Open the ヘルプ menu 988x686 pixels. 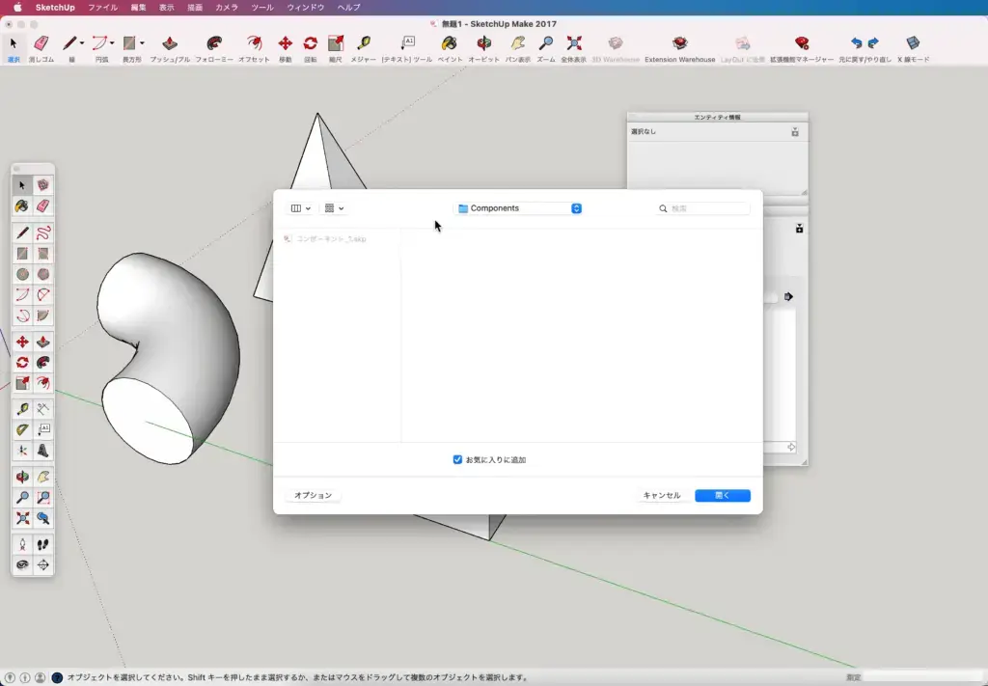(x=349, y=8)
